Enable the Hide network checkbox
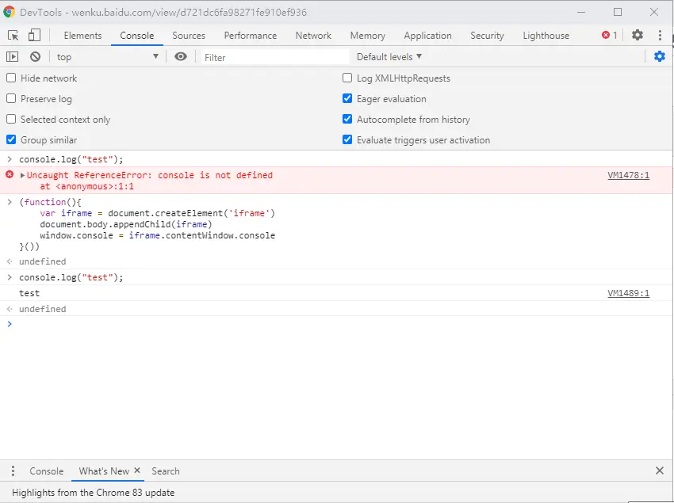This screenshot has height=503, width=674. [x=11, y=78]
